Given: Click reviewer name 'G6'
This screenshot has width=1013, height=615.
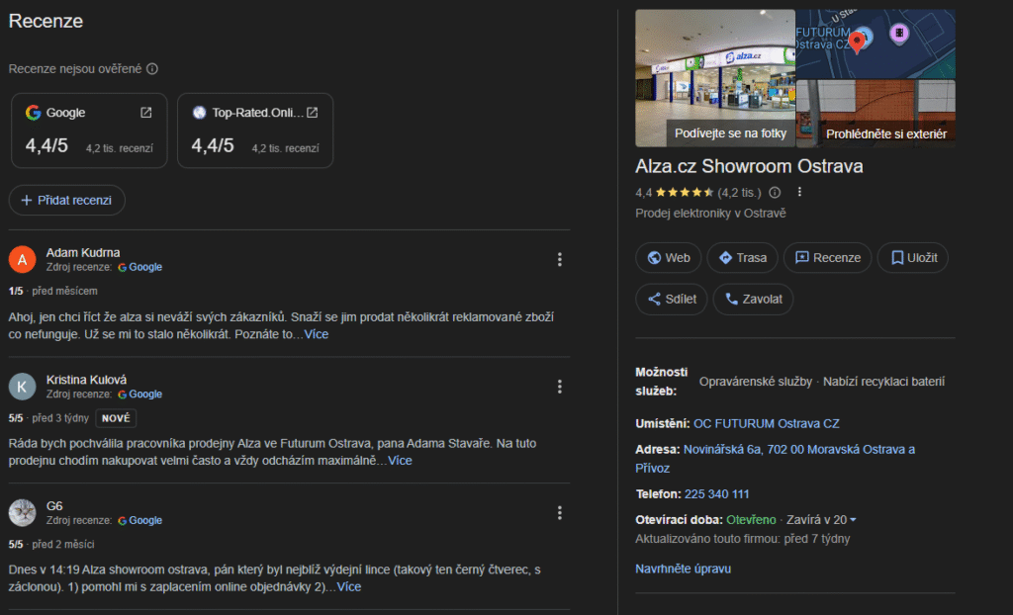Looking at the screenshot, I should click(x=54, y=506).
